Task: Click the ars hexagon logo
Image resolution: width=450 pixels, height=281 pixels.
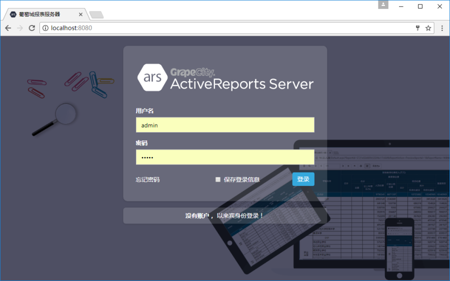Action: pyautogui.click(x=152, y=77)
